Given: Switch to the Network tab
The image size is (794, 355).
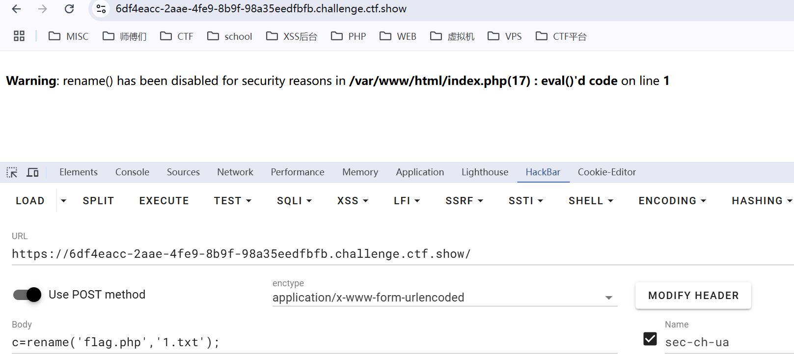Looking at the screenshot, I should 235,172.
